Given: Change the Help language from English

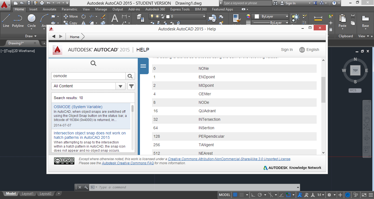Looking at the screenshot, I should pyautogui.click(x=309, y=50).
